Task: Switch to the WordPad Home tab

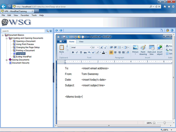Action: tap(71, 42)
